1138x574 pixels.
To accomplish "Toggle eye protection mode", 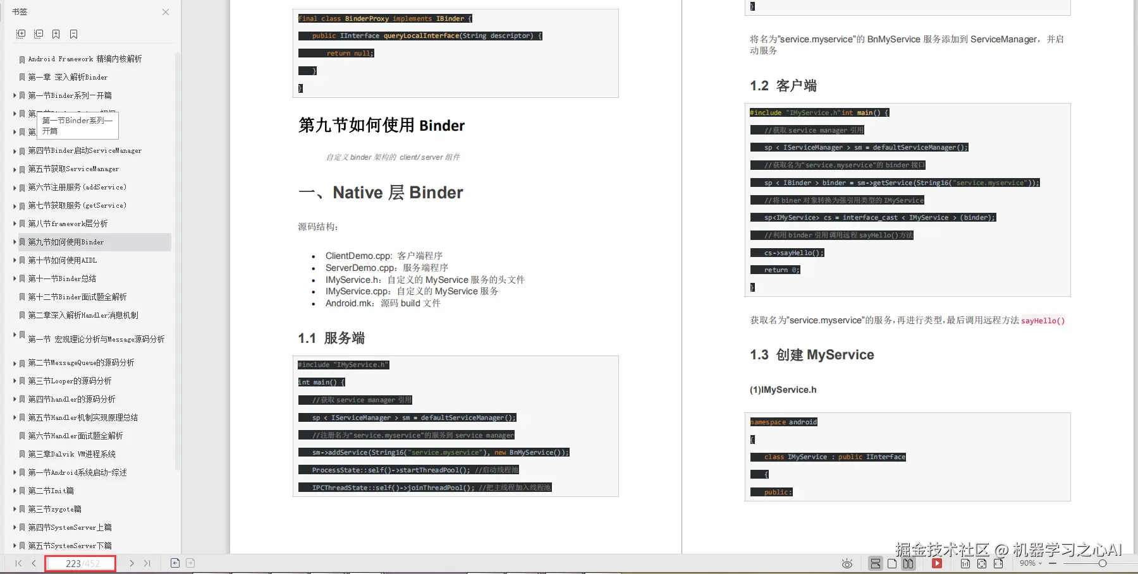I will coord(847,564).
